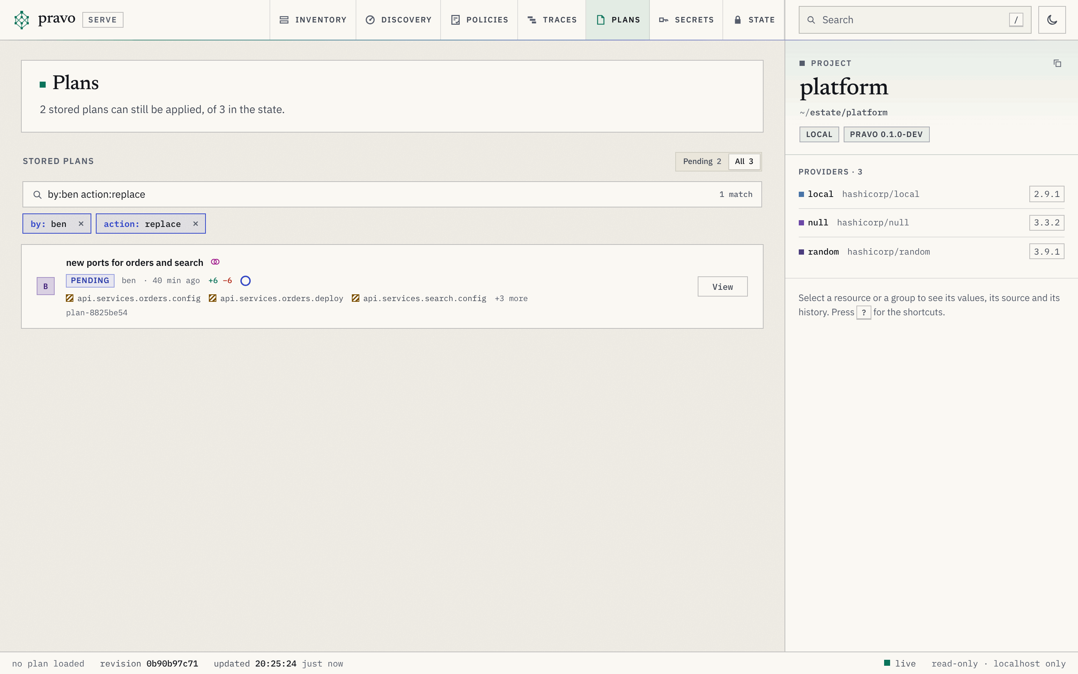This screenshot has height=674, width=1078.
Task: Click the question mark shortcuts key
Action: 864,313
